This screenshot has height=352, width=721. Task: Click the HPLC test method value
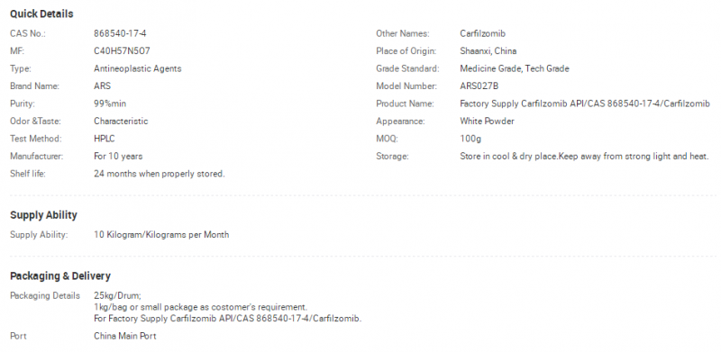[x=105, y=139]
